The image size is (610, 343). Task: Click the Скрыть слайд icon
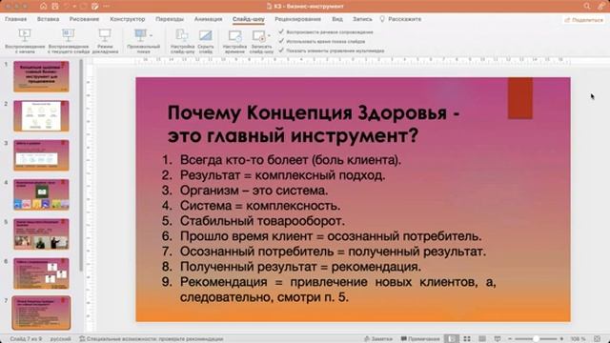206,35
